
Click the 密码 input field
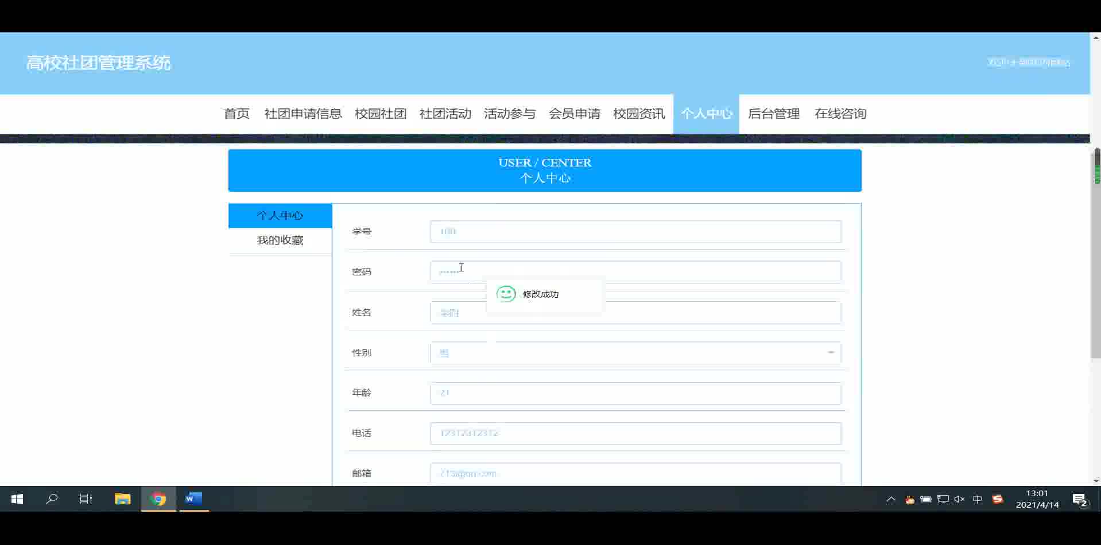point(636,272)
